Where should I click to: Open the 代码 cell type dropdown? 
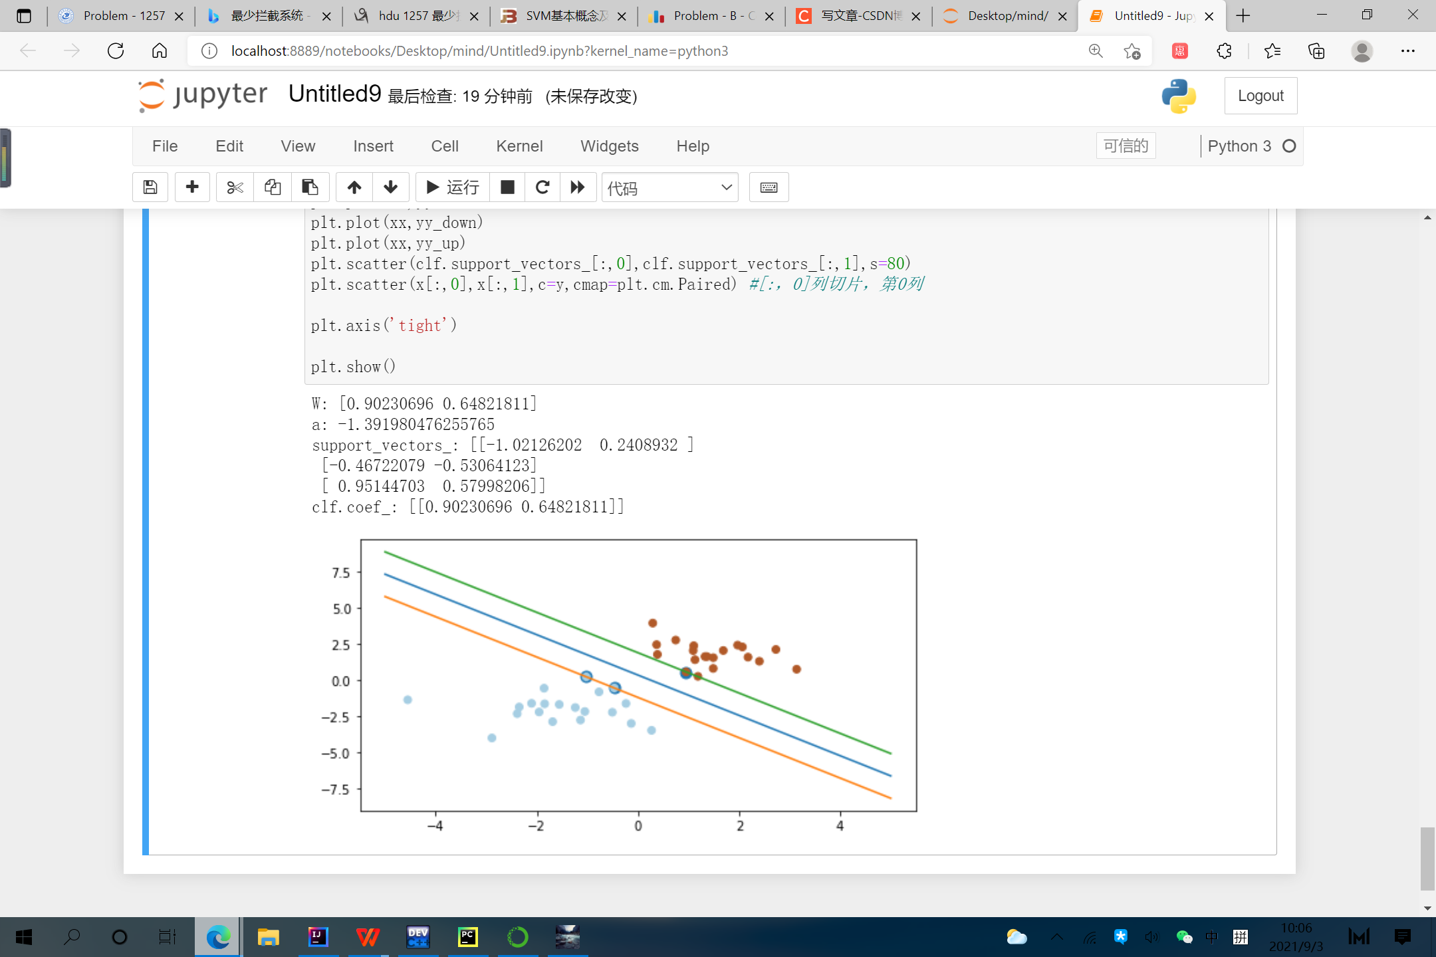[x=669, y=188]
